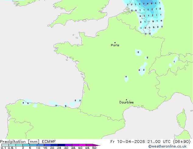Click the Paris location dot marker
This screenshot has width=193, height=149.
pos(115,43)
